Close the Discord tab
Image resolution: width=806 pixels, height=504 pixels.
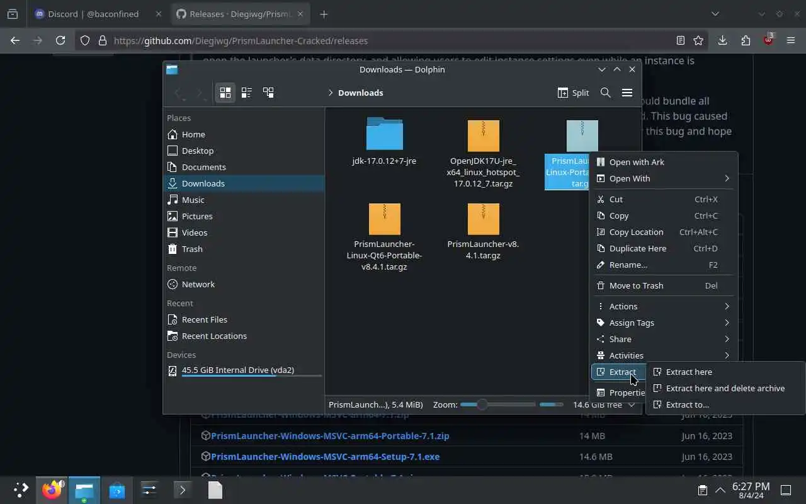coord(158,14)
